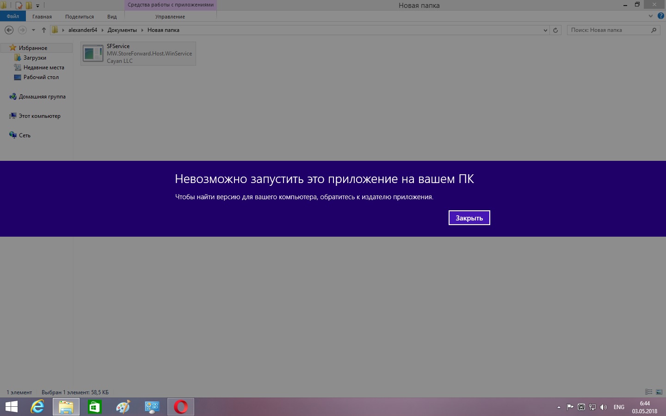
Task: Click the status text 1 элемент
Action: [x=19, y=392]
